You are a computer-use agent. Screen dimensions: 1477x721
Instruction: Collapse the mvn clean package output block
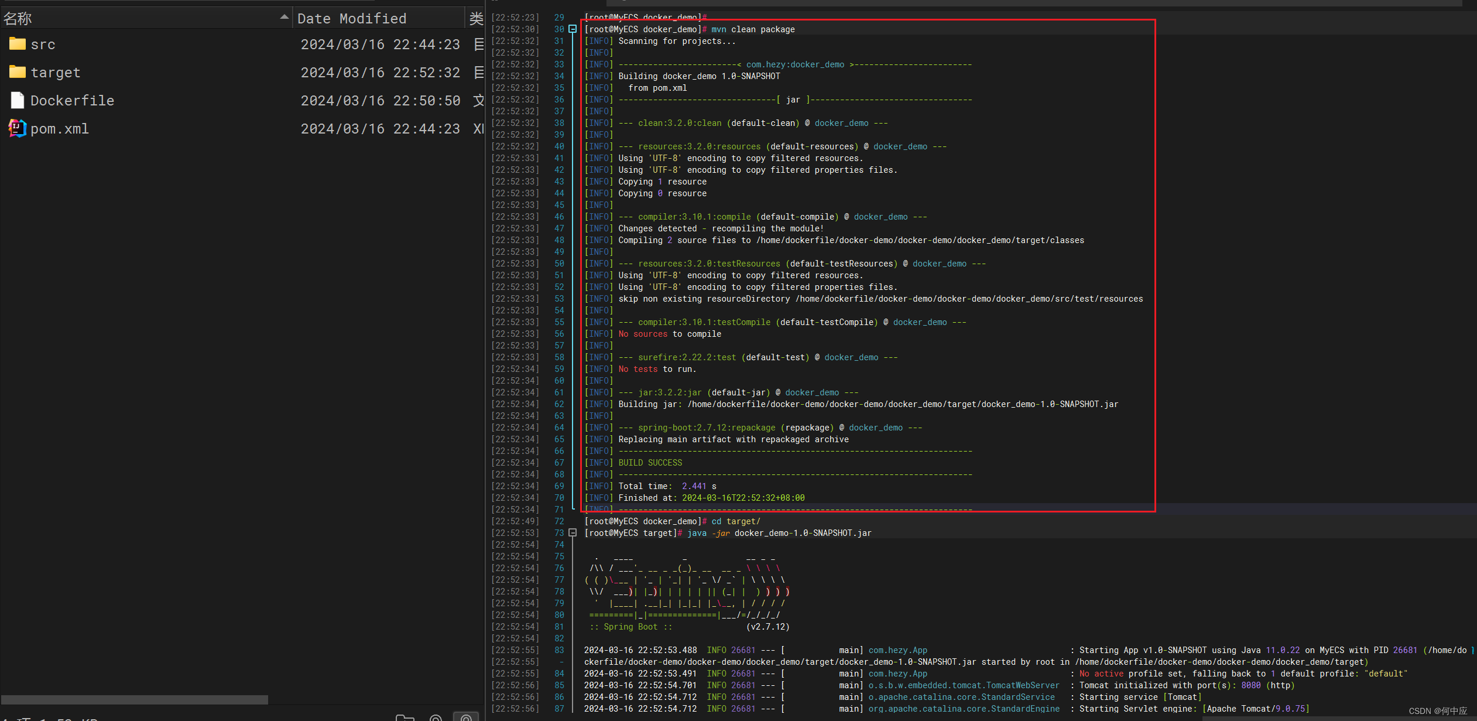[573, 29]
